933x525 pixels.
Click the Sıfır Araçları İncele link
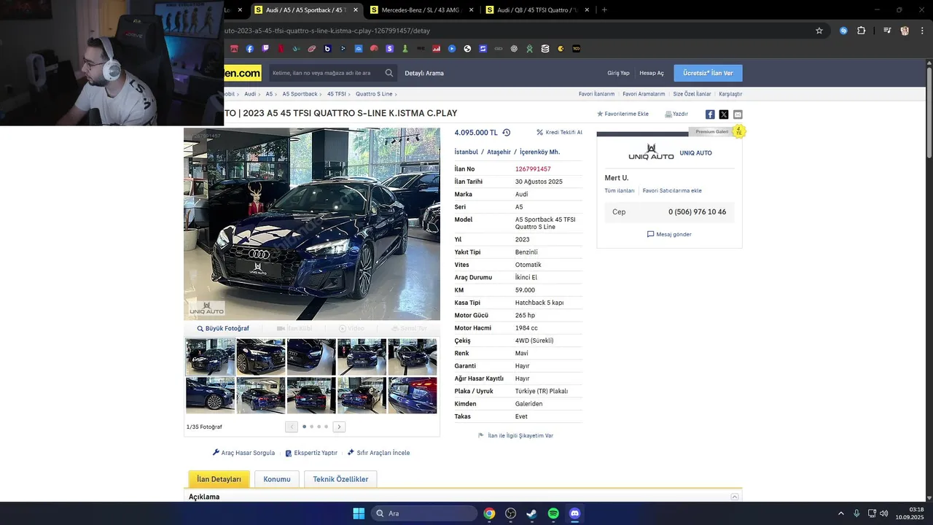[378, 453]
